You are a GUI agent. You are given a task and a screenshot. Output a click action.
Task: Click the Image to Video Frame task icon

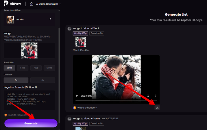tap(69, 119)
